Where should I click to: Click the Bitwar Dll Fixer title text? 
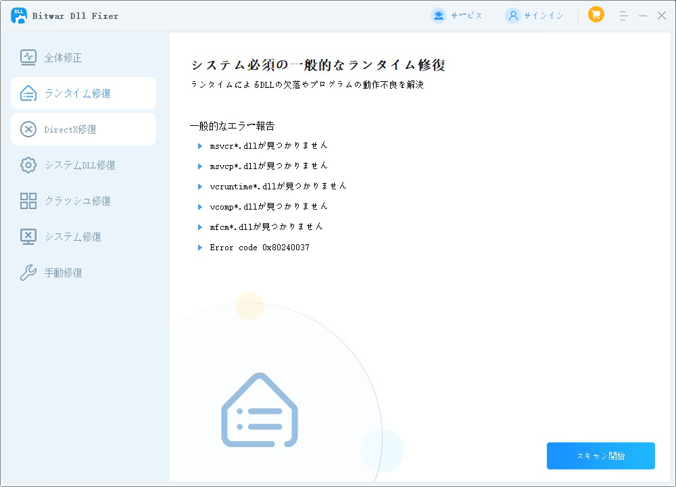point(75,16)
